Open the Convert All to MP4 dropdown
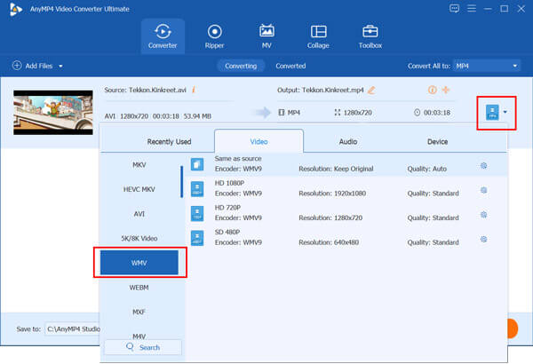 pyautogui.click(x=487, y=66)
